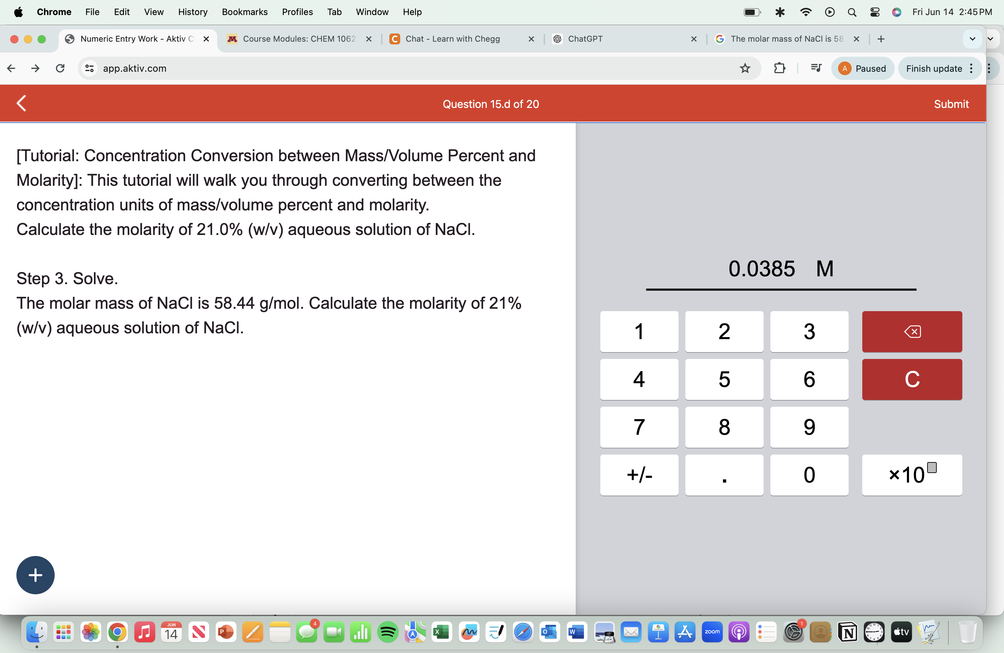Open the Bookmarks menu in the menu bar
The width and height of the screenshot is (1004, 653).
(x=245, y=12)
